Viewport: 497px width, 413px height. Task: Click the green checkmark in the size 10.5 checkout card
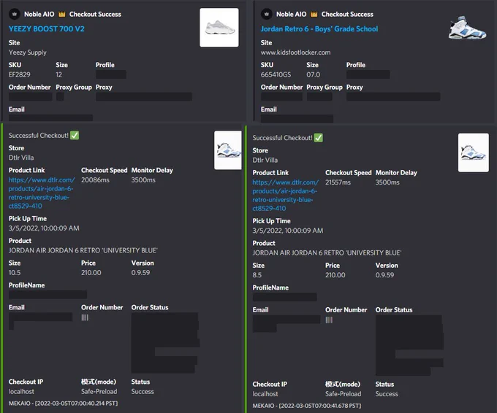75,136
